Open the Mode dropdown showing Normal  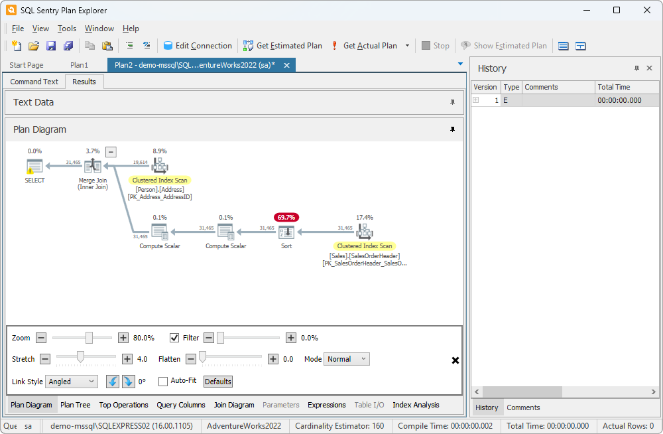click(x=347, y=359)
